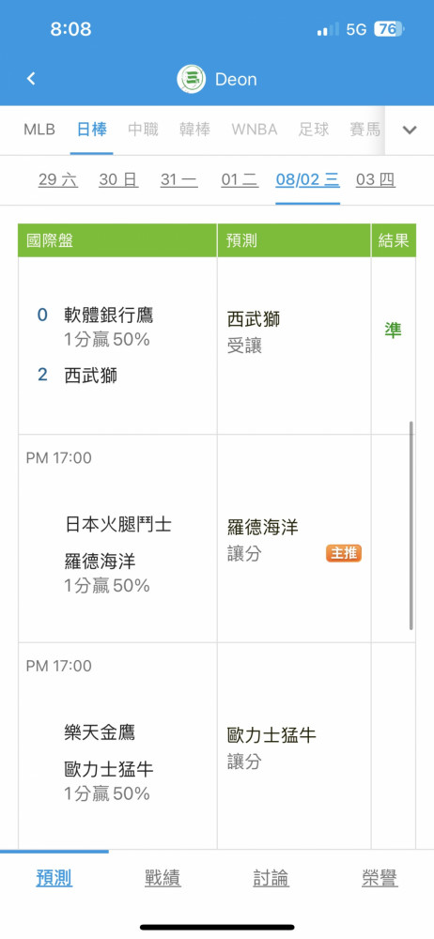This screenshot has height=939, width=434.
Task: Tap the back arrow icon
Action: pyautogui.click(x=31, y=79)
